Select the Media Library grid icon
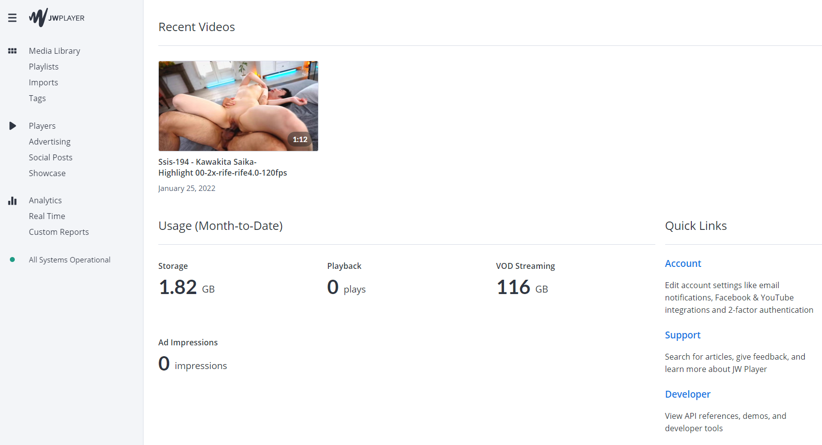822x445 pixels. (12, 51)
